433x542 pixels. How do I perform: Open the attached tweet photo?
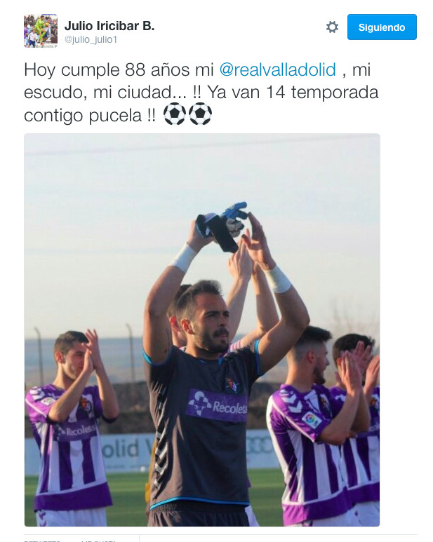202,330
